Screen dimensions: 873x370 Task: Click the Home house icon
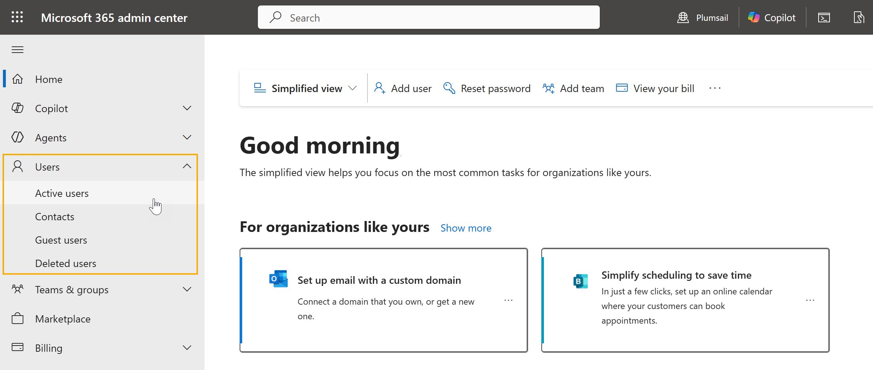coord(18,79)
